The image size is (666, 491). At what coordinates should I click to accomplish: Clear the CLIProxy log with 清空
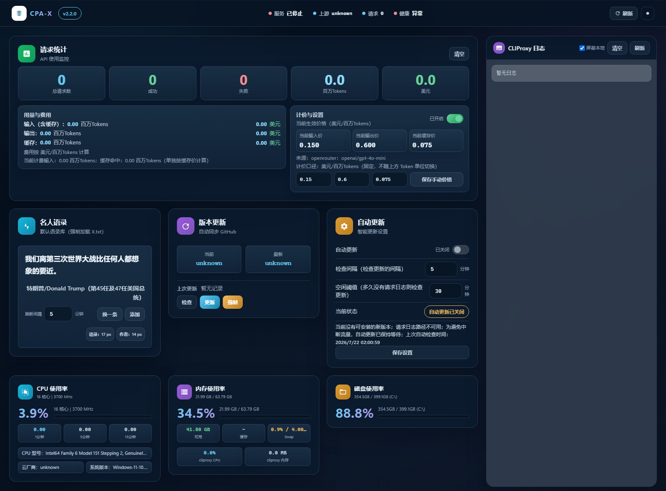click(617, 48)
